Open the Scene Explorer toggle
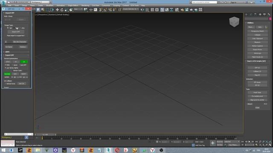The width and height of the screenshot is (273, 153). (152, 10)
